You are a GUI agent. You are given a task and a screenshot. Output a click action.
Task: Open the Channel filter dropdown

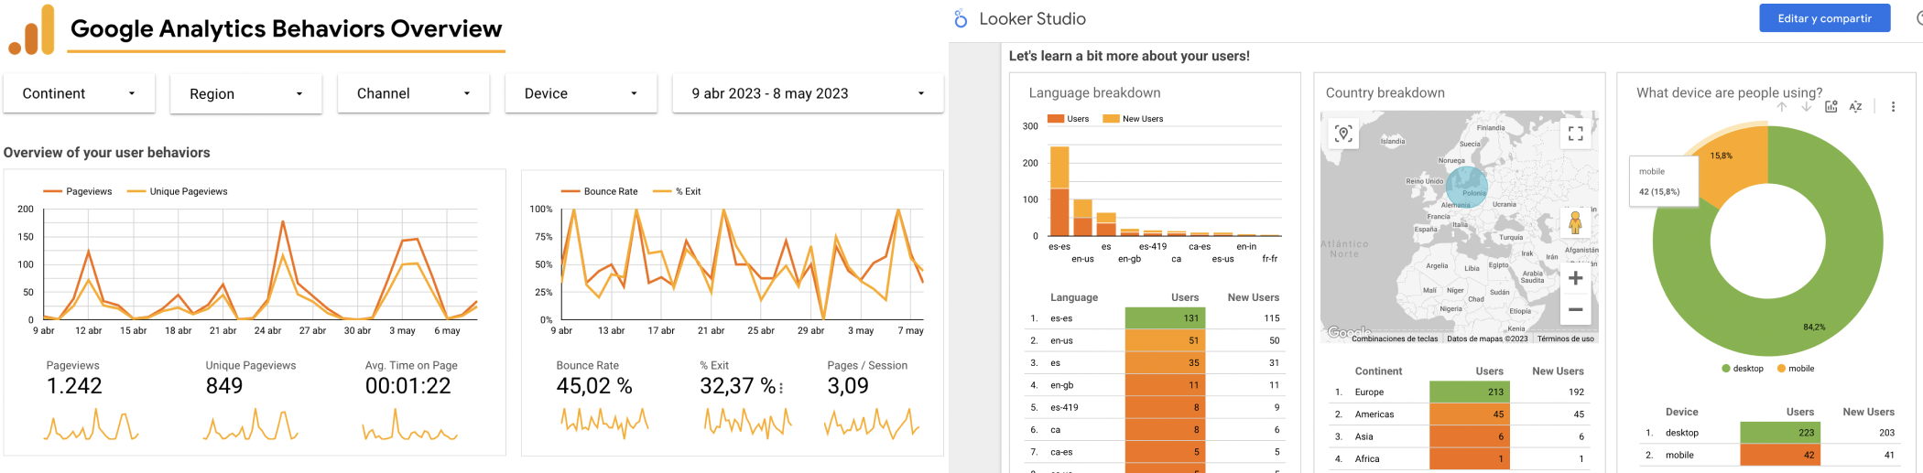414,93
